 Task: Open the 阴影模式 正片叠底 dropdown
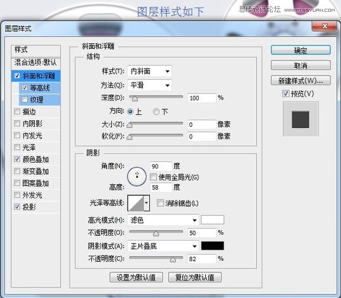tap(163, 246)
